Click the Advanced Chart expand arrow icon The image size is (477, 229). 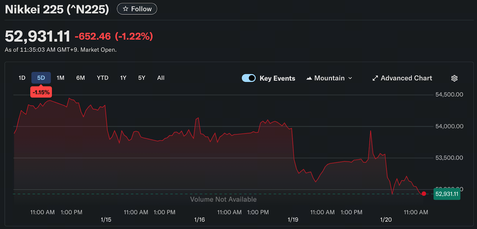(375, 78)
